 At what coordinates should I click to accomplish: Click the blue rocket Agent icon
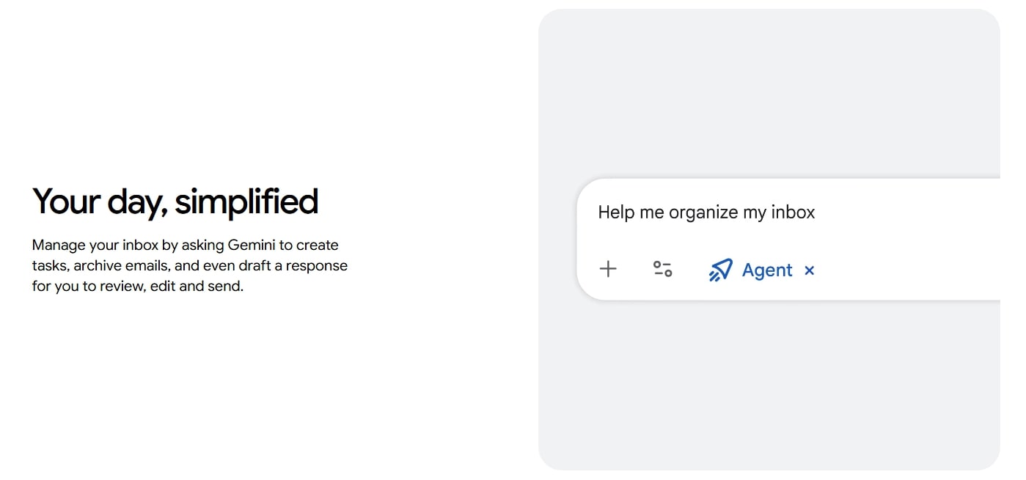720,270
